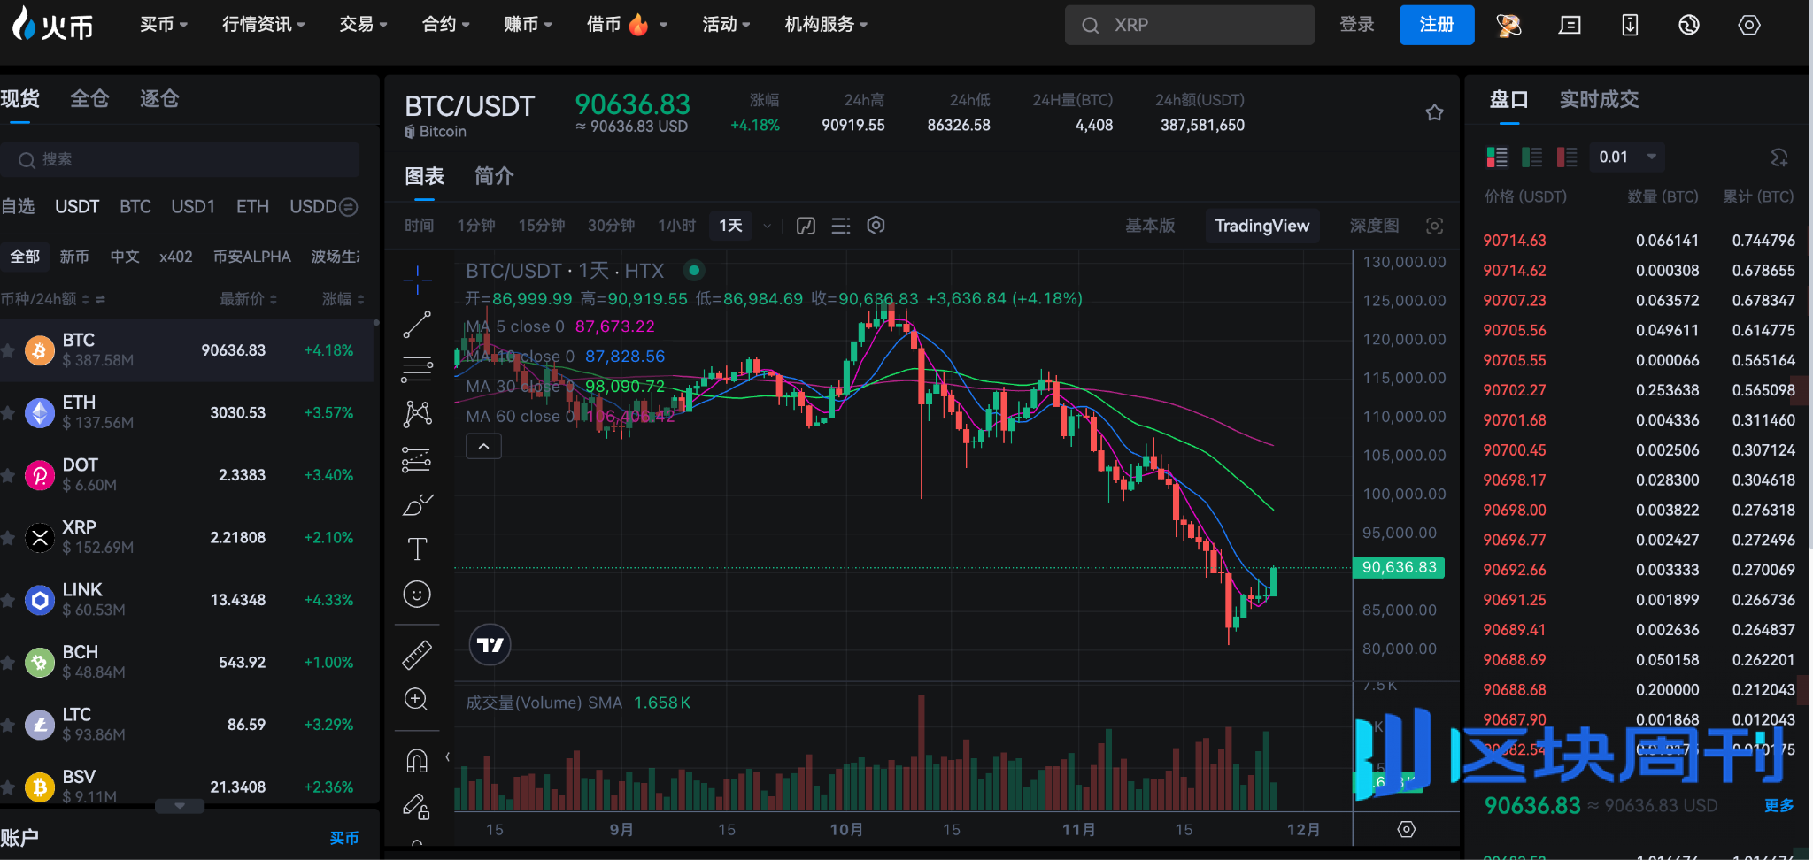1813x860 pixels.
Task: Select the crosshair cursor tool
Action: (417, 280)
